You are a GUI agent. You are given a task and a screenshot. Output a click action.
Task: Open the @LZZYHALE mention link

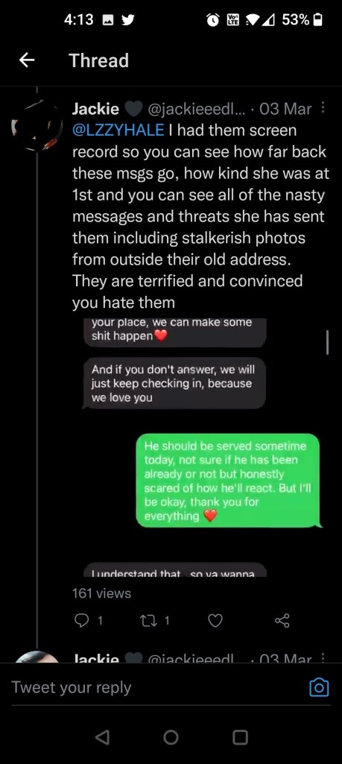(x=118, y=130)
